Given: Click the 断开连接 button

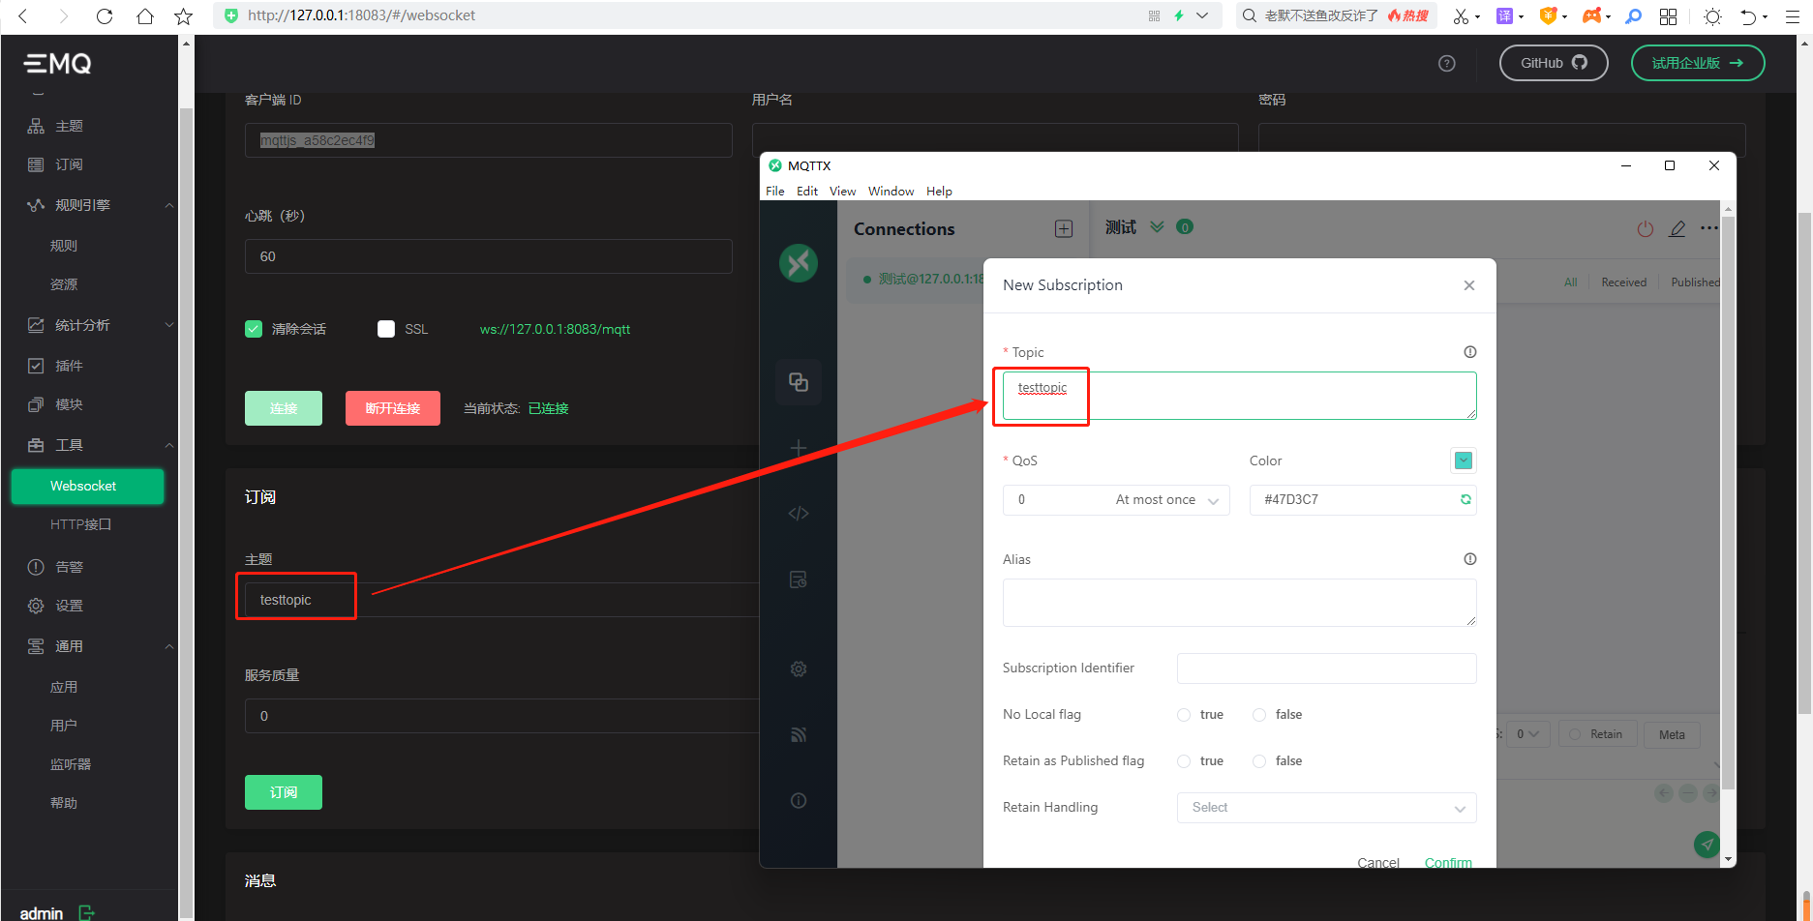Looking at the screenshot, I should (x=392, y=407).
